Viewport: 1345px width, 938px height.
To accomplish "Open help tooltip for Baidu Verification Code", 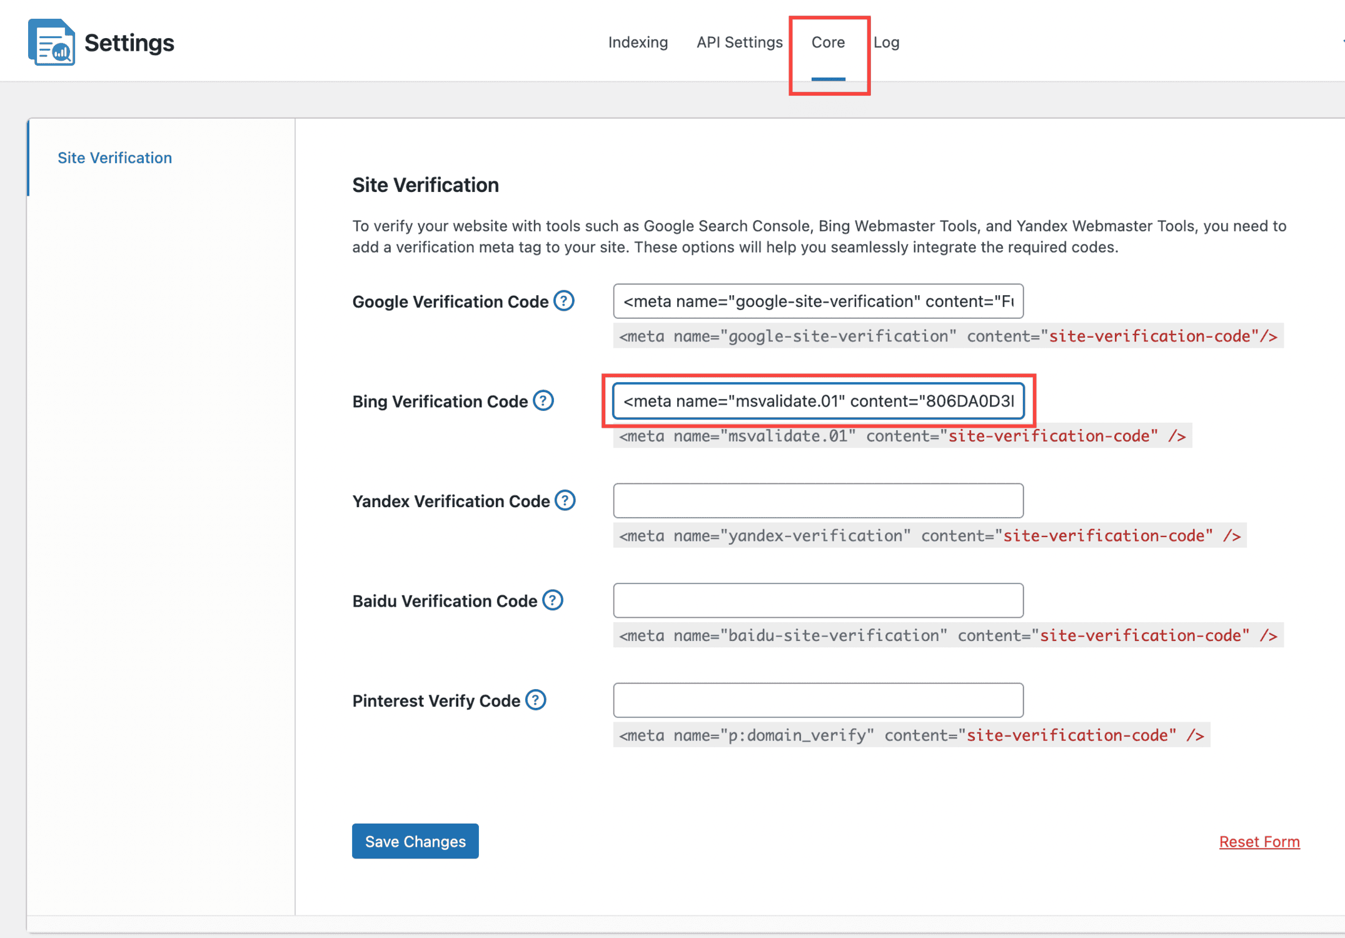I will 553,600.
